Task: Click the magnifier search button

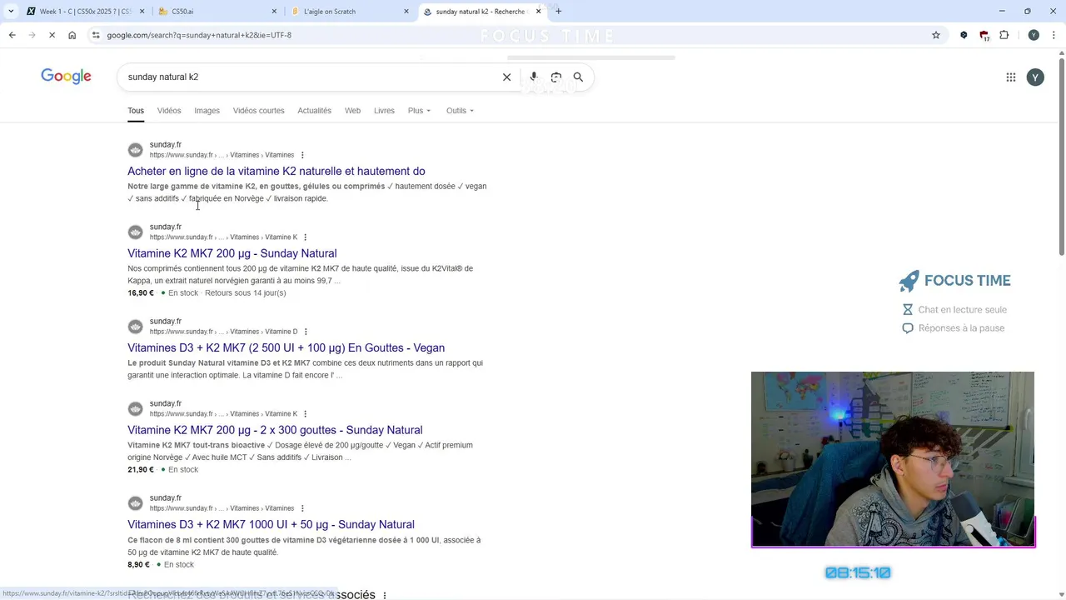Action: tap(578, 77)
